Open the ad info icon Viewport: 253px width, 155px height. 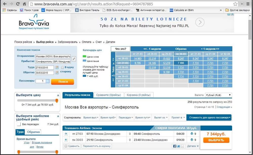pos(229,14)
